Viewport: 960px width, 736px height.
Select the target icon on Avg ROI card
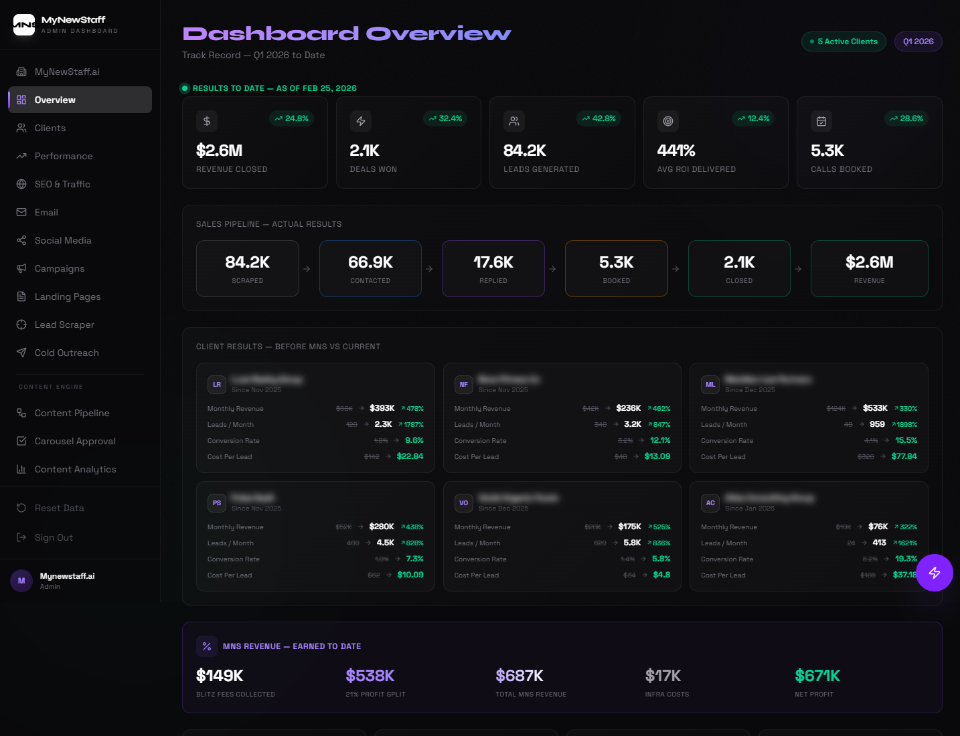[x=667, y=121]
